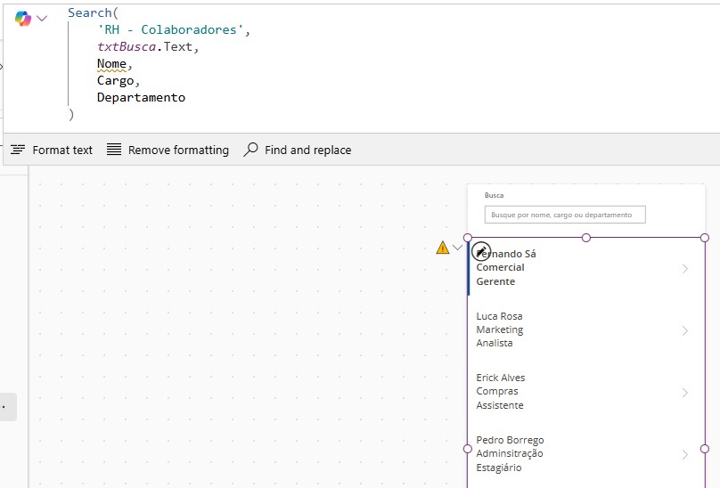Click the gallery's top-right corner handle
Viewport: 720px width, 488px height.
point(704,238)
